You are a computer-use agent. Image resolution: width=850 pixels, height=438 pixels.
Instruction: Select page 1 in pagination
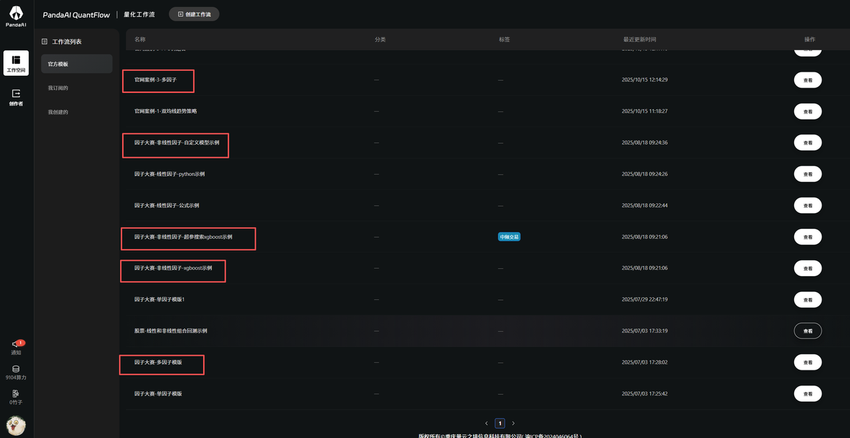click(500, 423)
